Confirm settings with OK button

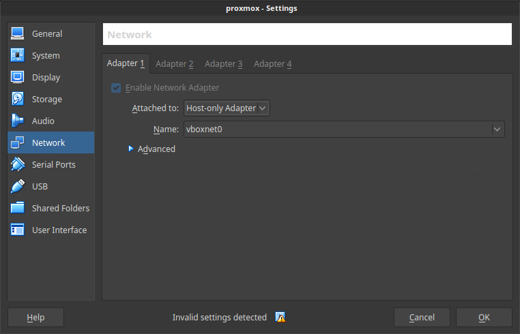click(x=484, y=317)
